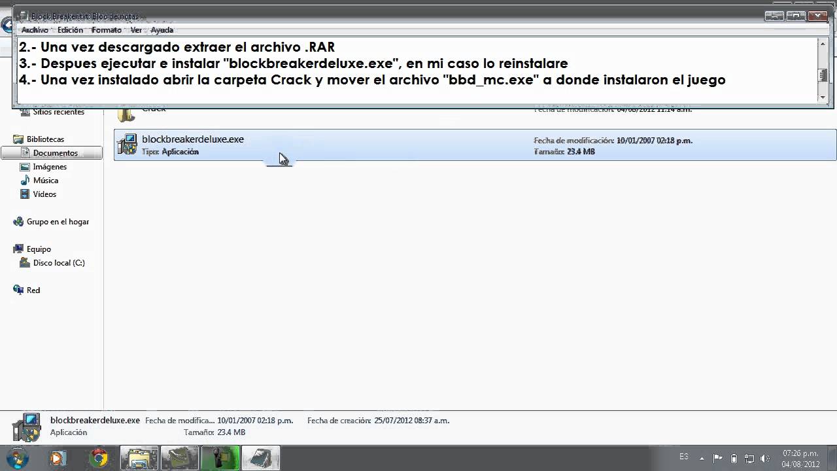Switch to Windows Explorer taskbar button
The height and width of the screenshot is (471, 837).
click(139, 458)
